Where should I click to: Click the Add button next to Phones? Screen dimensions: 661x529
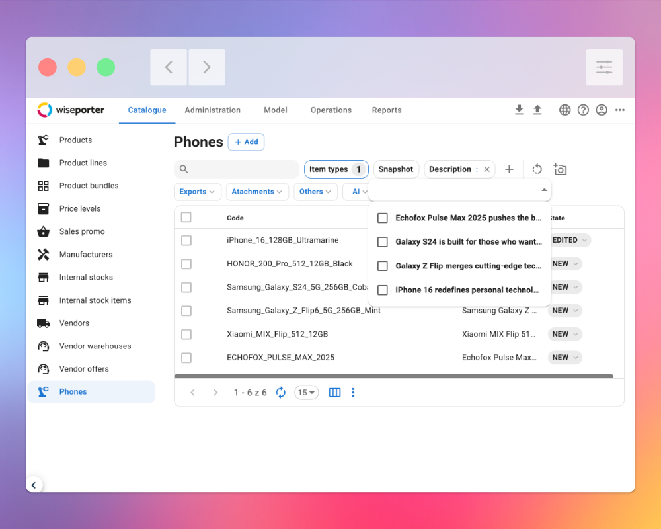pyautogui.click(x=246, y=142)
